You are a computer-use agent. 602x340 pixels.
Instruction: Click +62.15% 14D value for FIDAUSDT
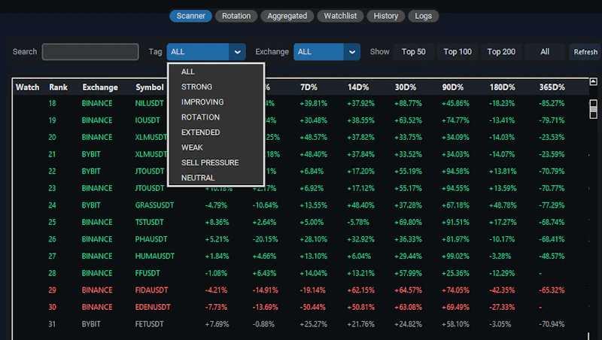[360, 290]
